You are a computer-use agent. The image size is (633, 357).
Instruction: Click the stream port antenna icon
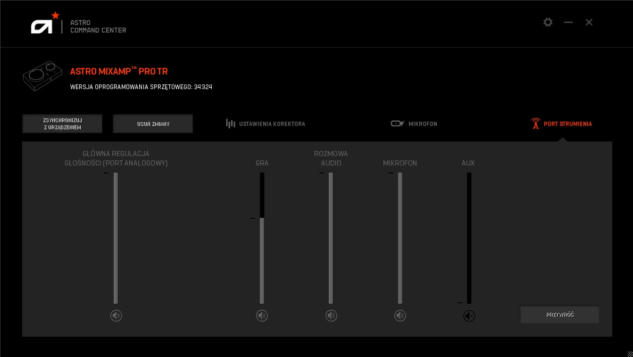coord(535,124)
